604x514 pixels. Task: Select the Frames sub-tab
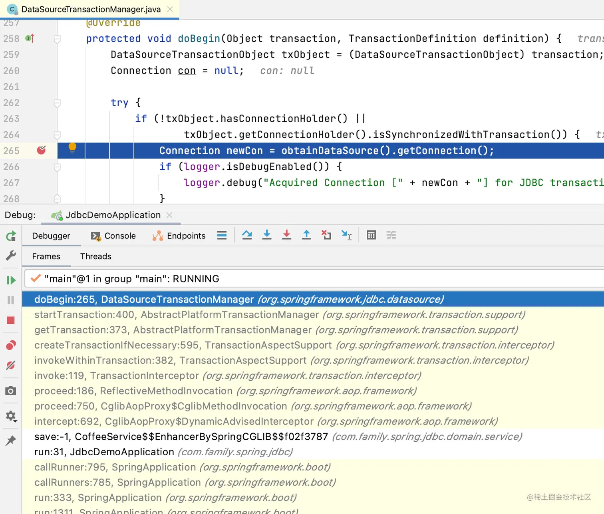tap(46, 256)
